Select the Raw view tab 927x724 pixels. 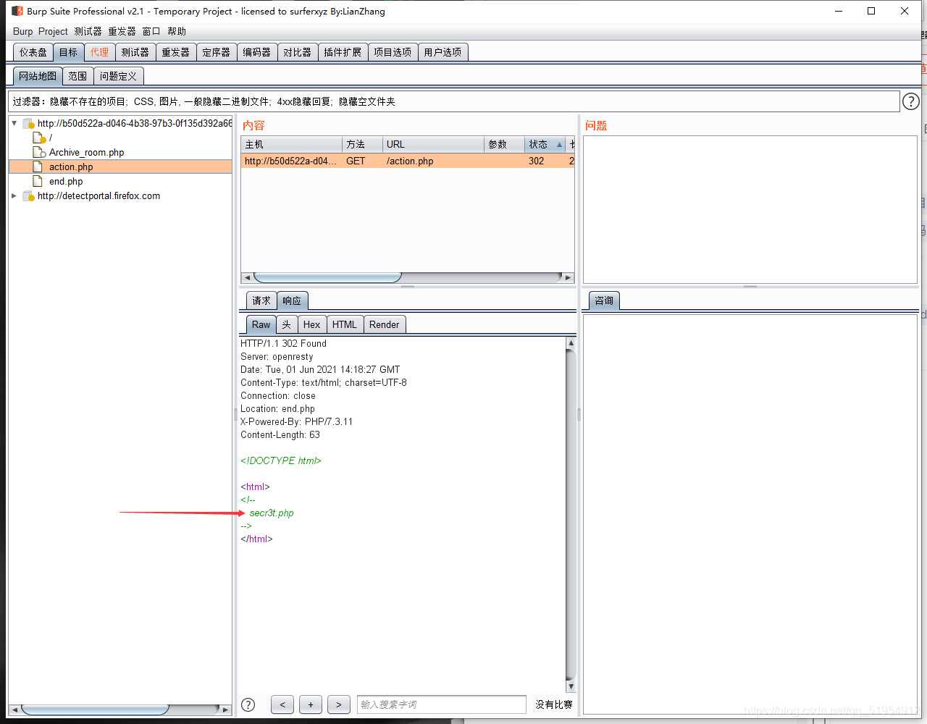(261, 324)
